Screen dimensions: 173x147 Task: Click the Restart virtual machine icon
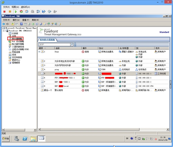[21, 12]
